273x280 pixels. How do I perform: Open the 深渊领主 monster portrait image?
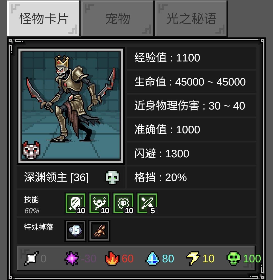[71, 105]
